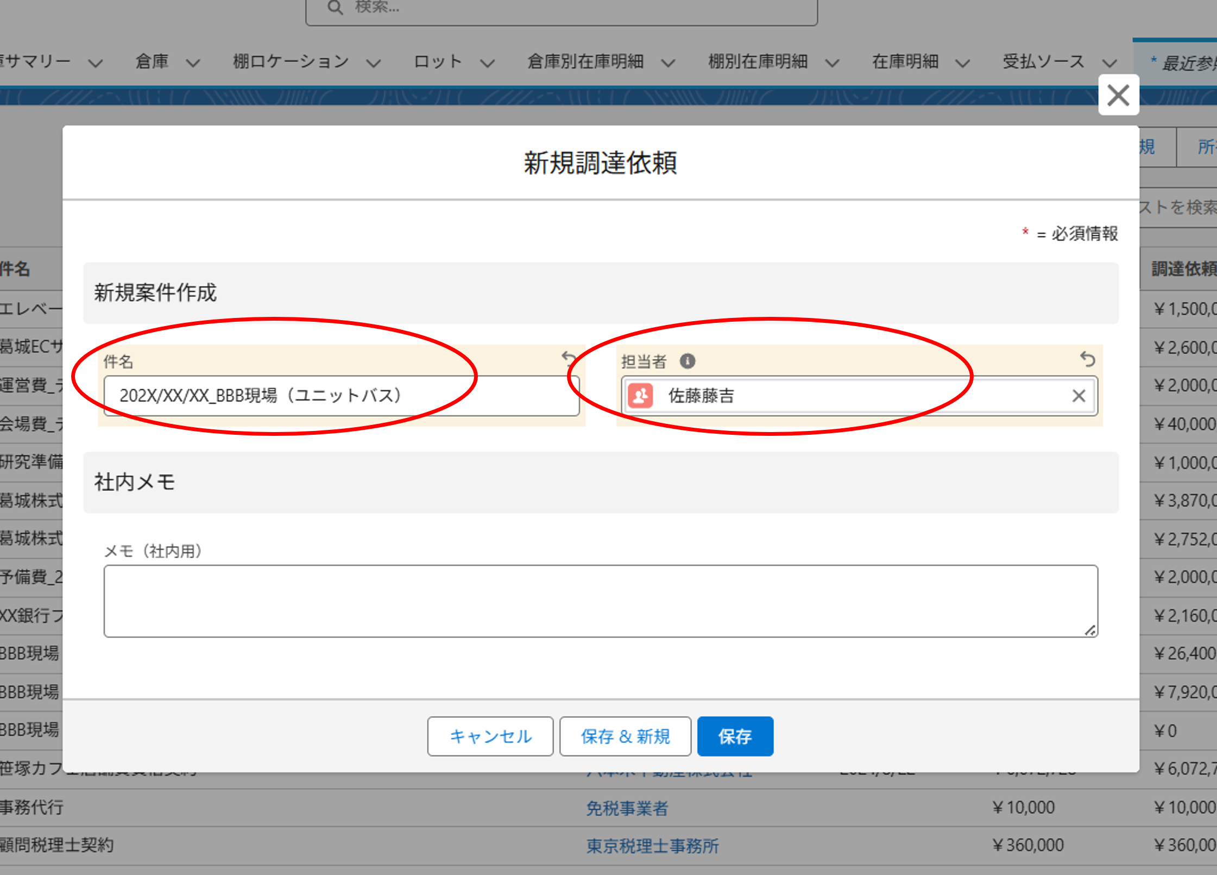
Task: Clear the selected 佐藤藤吉 owner
Action: pyautogui.click(x=1079, y=396)
